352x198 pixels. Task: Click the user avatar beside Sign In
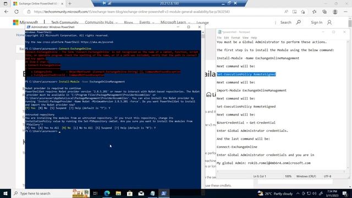point(329,23)
